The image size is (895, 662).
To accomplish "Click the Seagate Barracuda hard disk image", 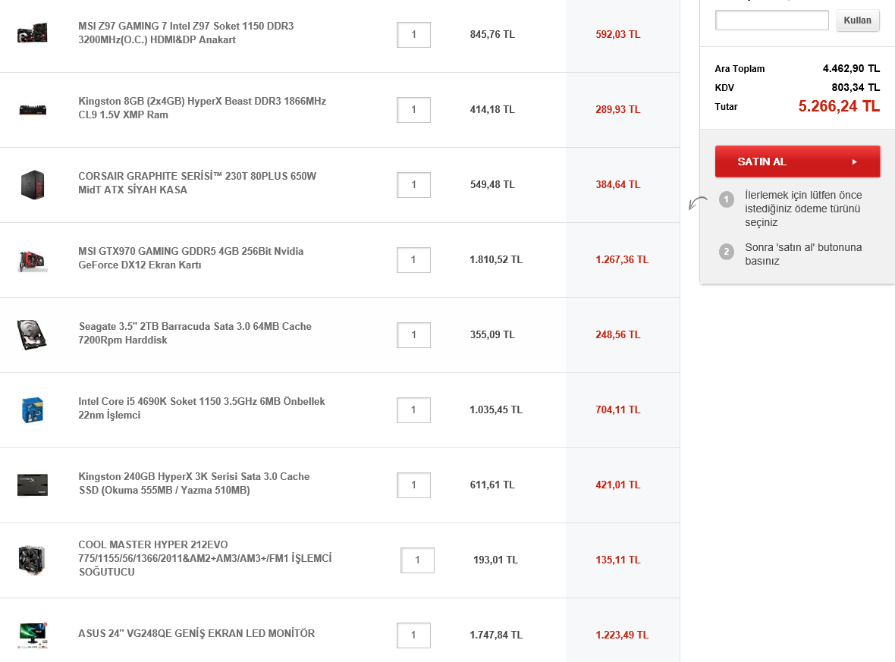I will point(32,334).
